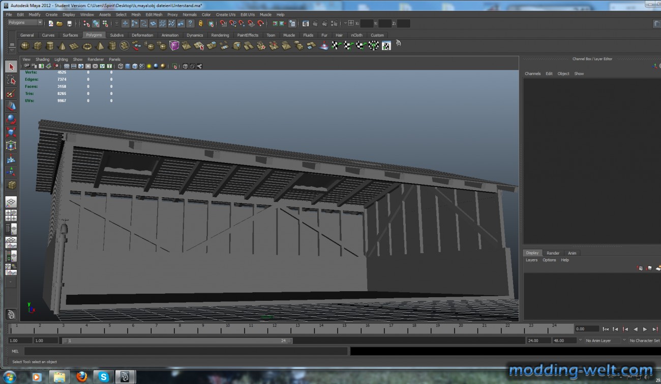Activate the Scale tool in toolbox
Viewport: 661px width, 384px height.
[x=11, y=133]
